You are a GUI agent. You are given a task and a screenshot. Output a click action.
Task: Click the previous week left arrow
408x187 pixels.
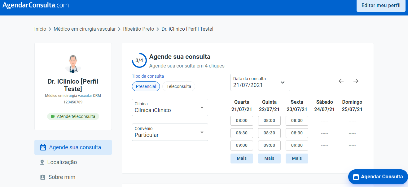click(x=341, y=81)
